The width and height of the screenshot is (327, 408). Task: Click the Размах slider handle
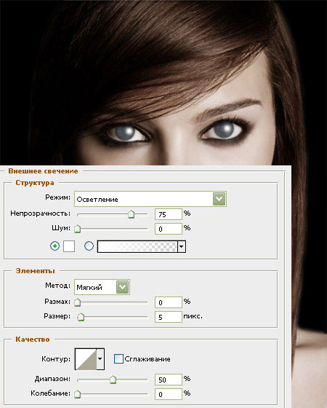click(77, 302)
